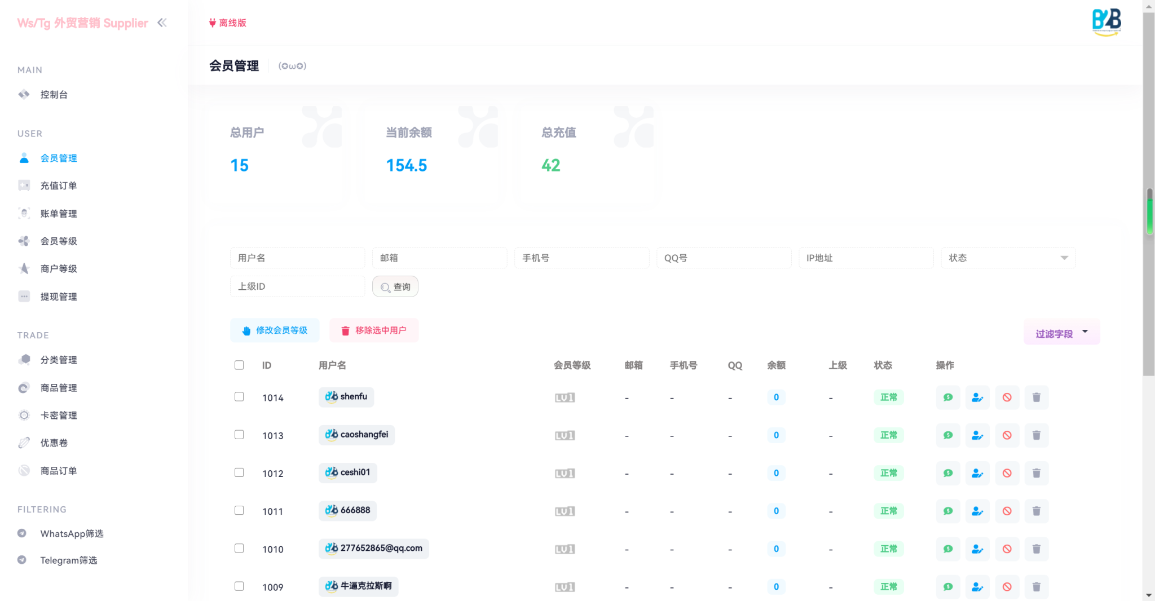The height and width of the screenshot is (601, 1155).
Task: Open 商户等级 in sidebar
Action: [x=58, y=269]
